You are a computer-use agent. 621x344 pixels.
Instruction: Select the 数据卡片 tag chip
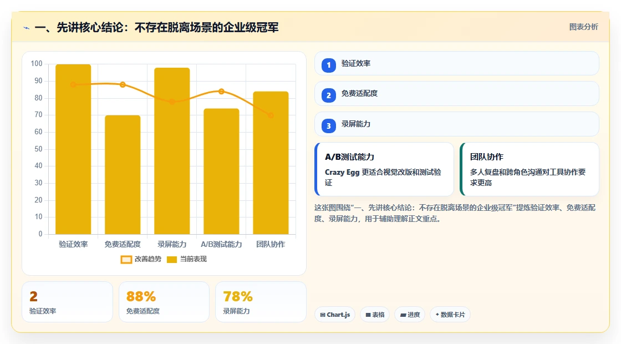point(450,315)
